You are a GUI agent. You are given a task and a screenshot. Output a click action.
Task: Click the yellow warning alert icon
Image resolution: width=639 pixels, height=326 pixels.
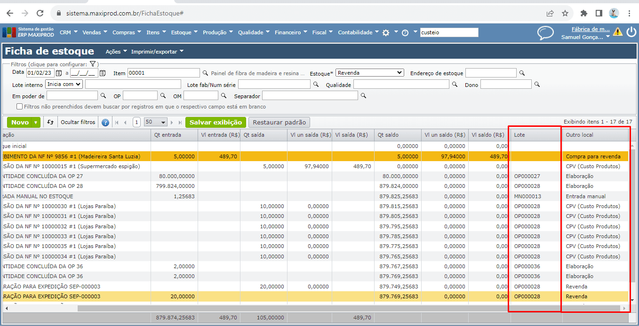coord(617,32)
